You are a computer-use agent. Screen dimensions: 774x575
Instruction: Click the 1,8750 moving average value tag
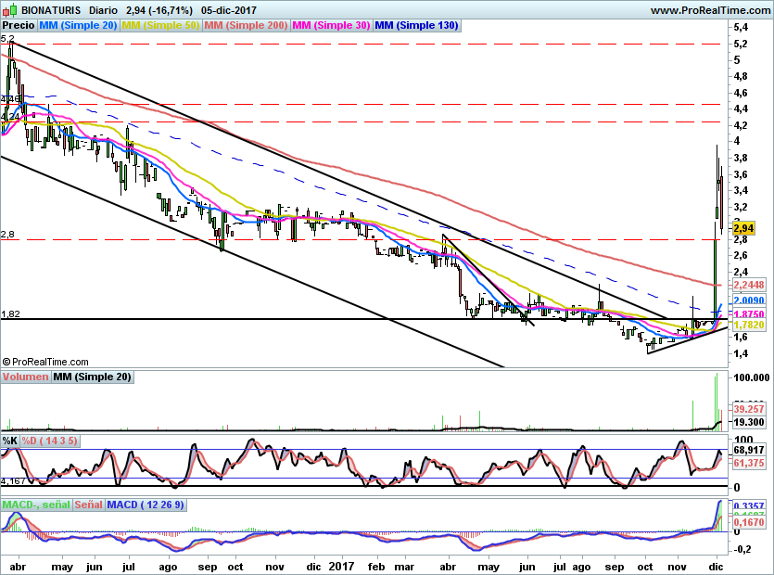[x=749, y=314]
